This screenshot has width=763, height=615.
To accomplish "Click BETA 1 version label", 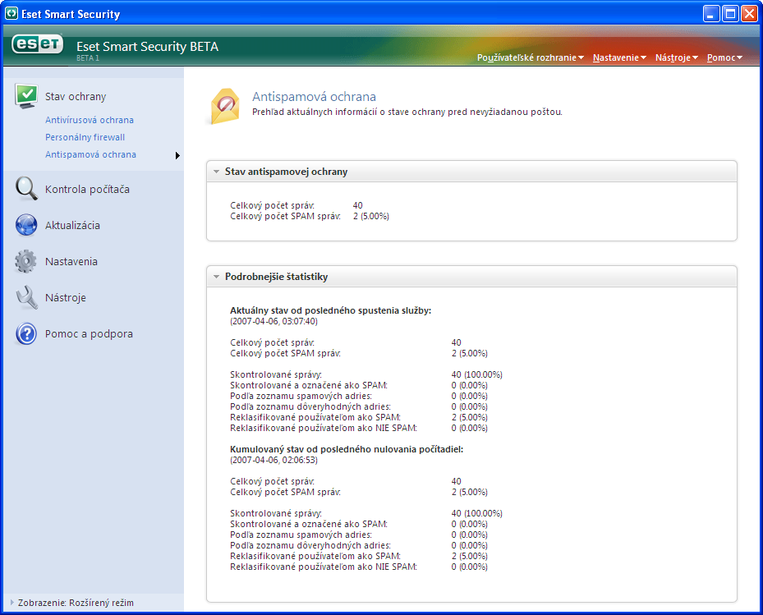I will [88, 58].
